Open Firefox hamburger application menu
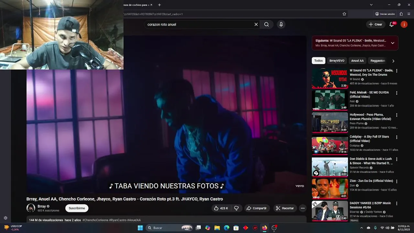Viewport: 414px width, 233px height. coord(409,14)
